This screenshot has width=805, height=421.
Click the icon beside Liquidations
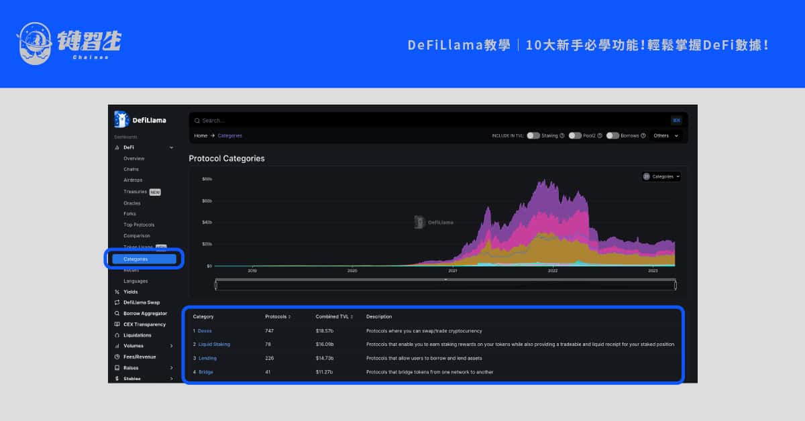117,335
